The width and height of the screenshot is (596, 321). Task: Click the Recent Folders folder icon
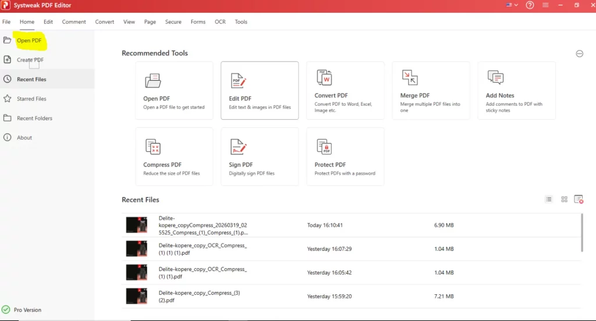coord(7,118)
